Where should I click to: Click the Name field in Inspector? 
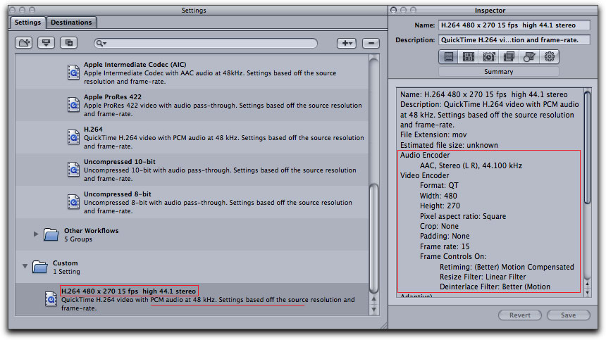(x=513, y=25)
